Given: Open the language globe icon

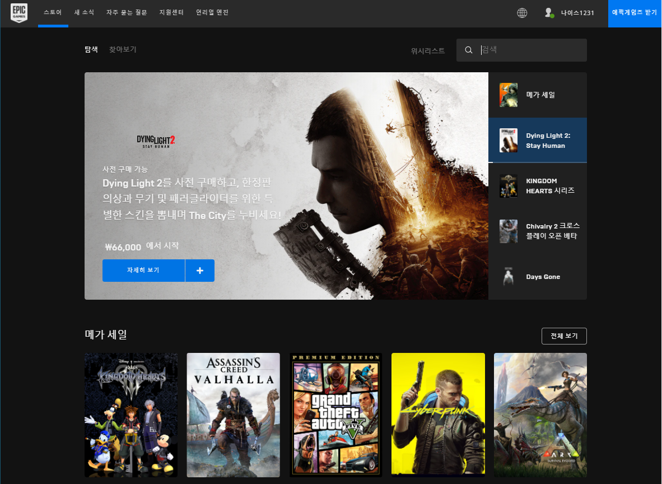Looking at the screenshot, I should (522, 13).
